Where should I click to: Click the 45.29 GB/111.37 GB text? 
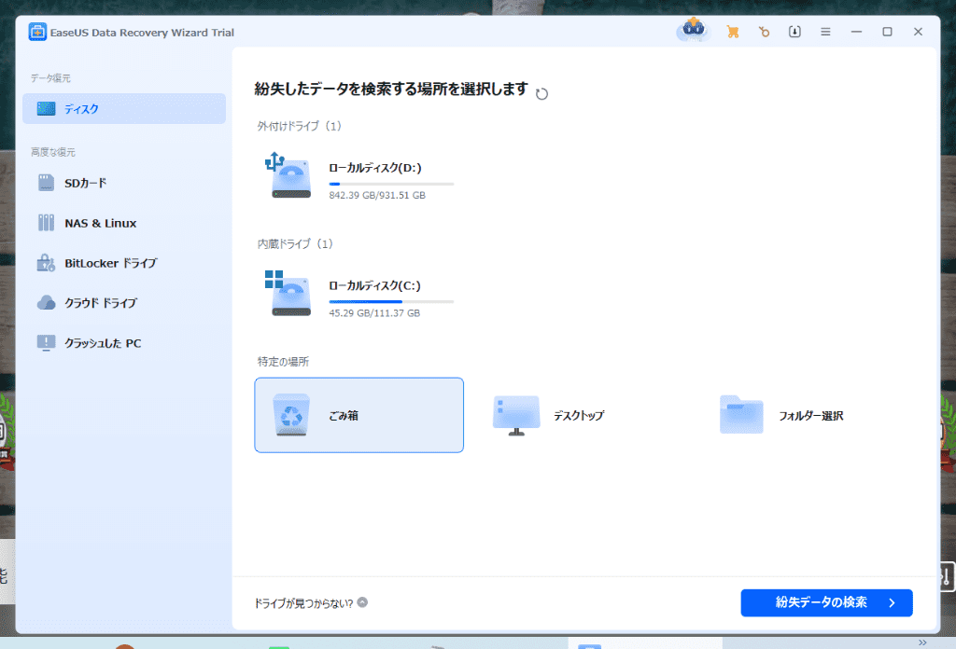pos(374,313)
